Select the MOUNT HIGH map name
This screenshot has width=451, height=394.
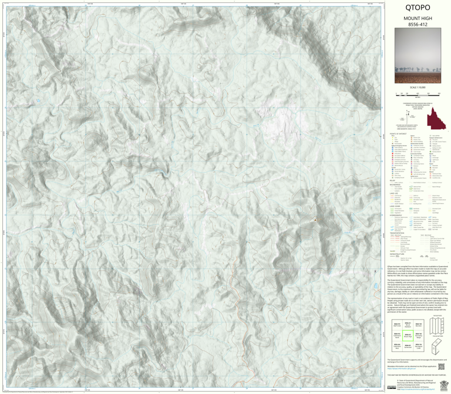point(418,18)
